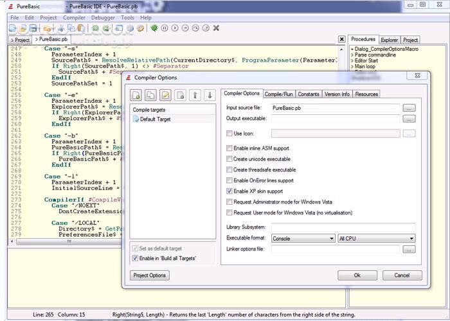The image size is (450, 321).
Task: Open the Executable format Console dropdown
Action: click(303, 238)
